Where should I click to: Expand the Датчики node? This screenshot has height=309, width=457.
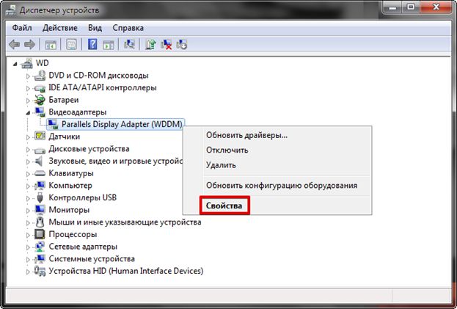point(28,137)
